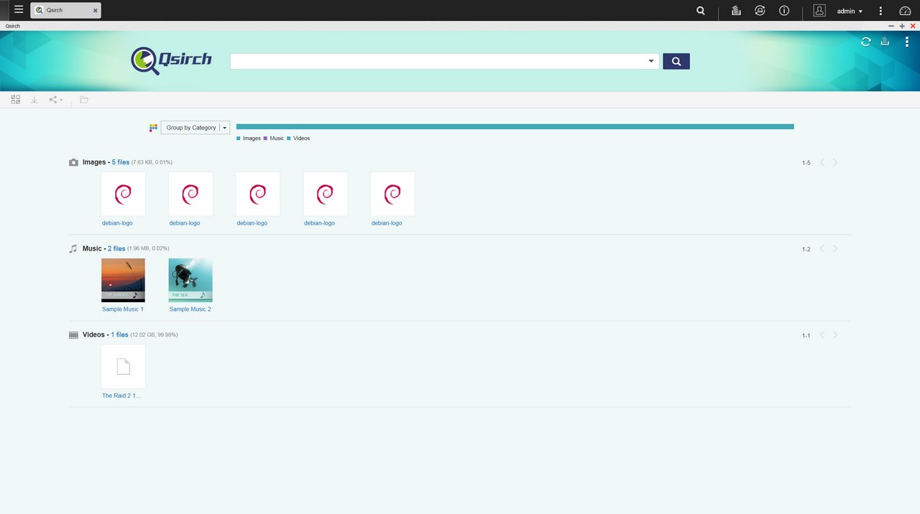Open the resource dashboard gauge icon
920x514 pixels.
905,11
